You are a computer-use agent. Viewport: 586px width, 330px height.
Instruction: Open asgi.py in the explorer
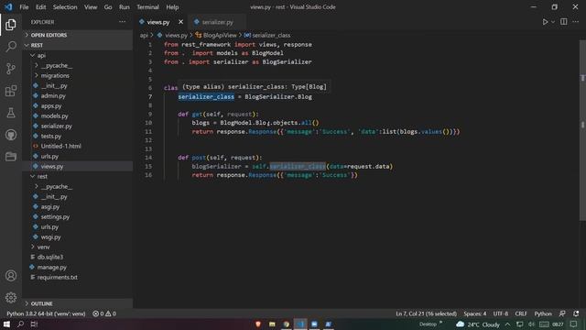point(78,206)
